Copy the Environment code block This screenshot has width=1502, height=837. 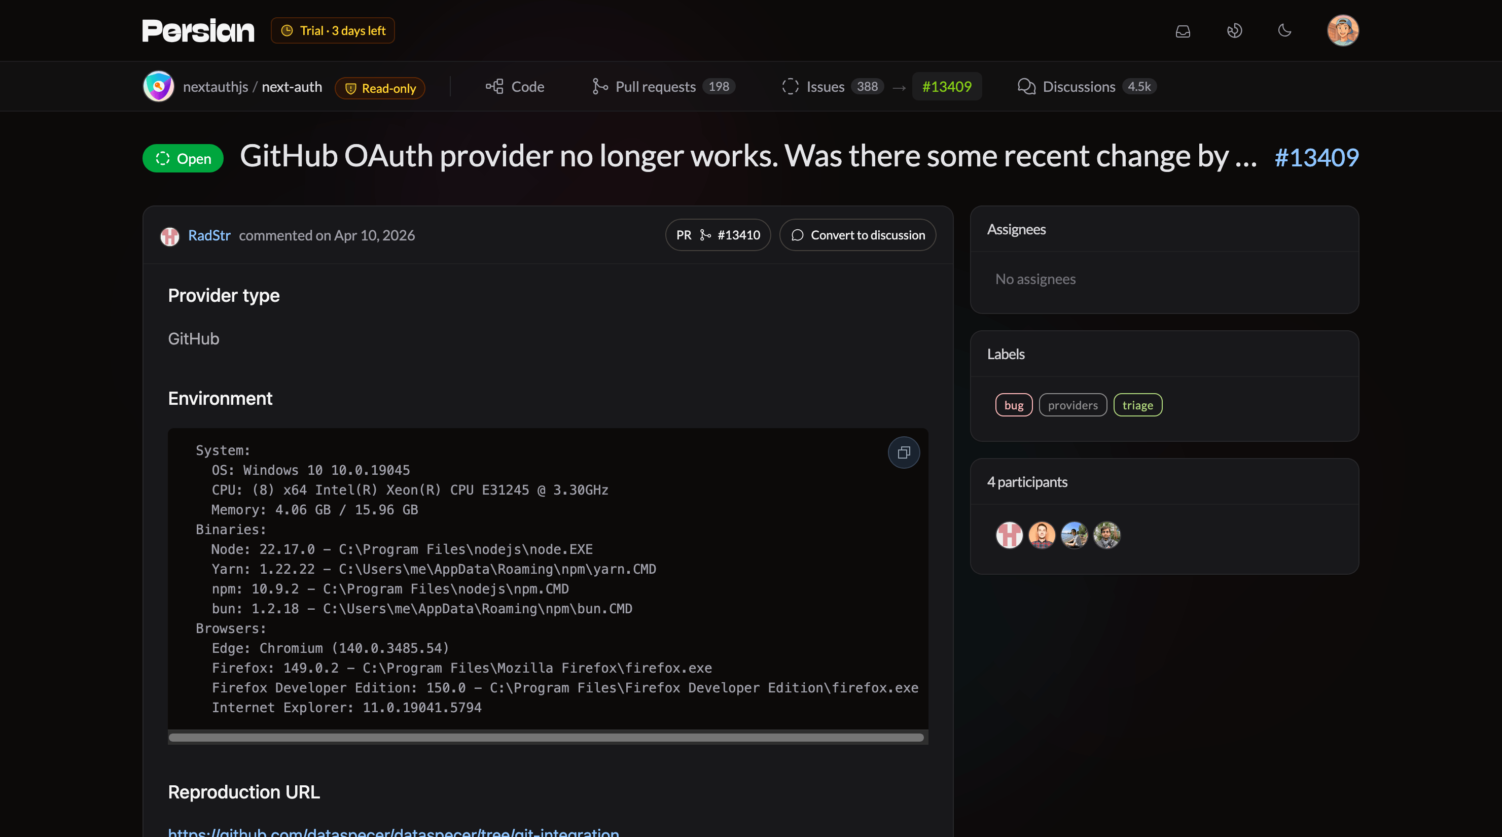tap(904, 452)
